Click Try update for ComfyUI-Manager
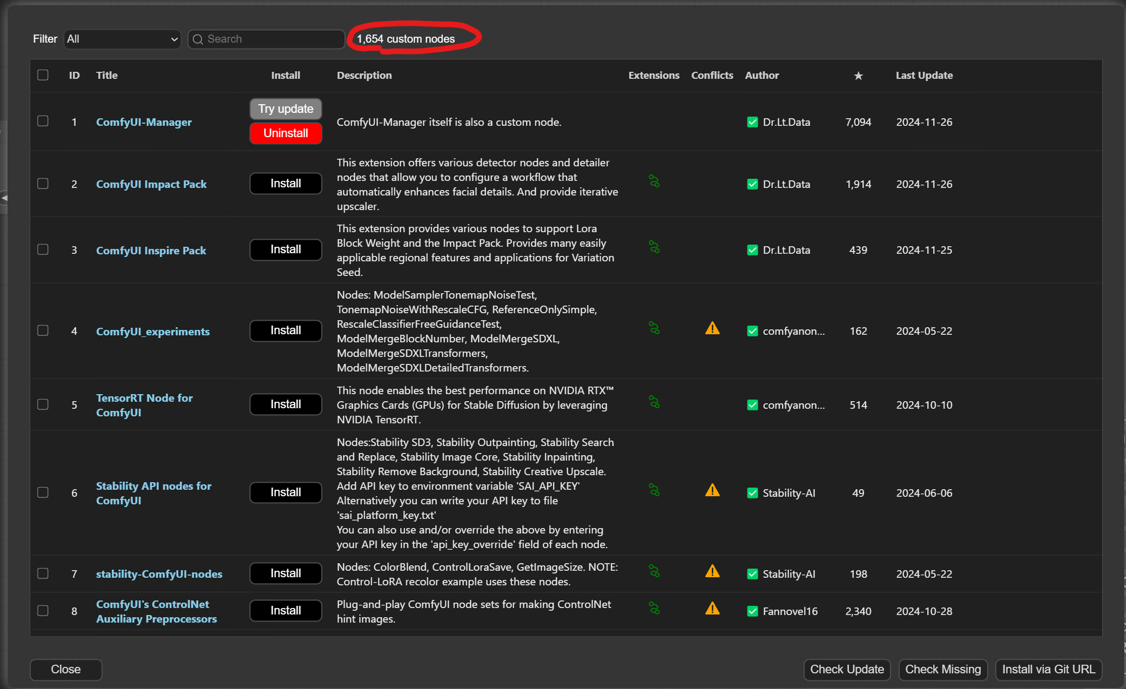Image resolution: width=1126 pixels, height=689 pixels. tap(286, 109)
